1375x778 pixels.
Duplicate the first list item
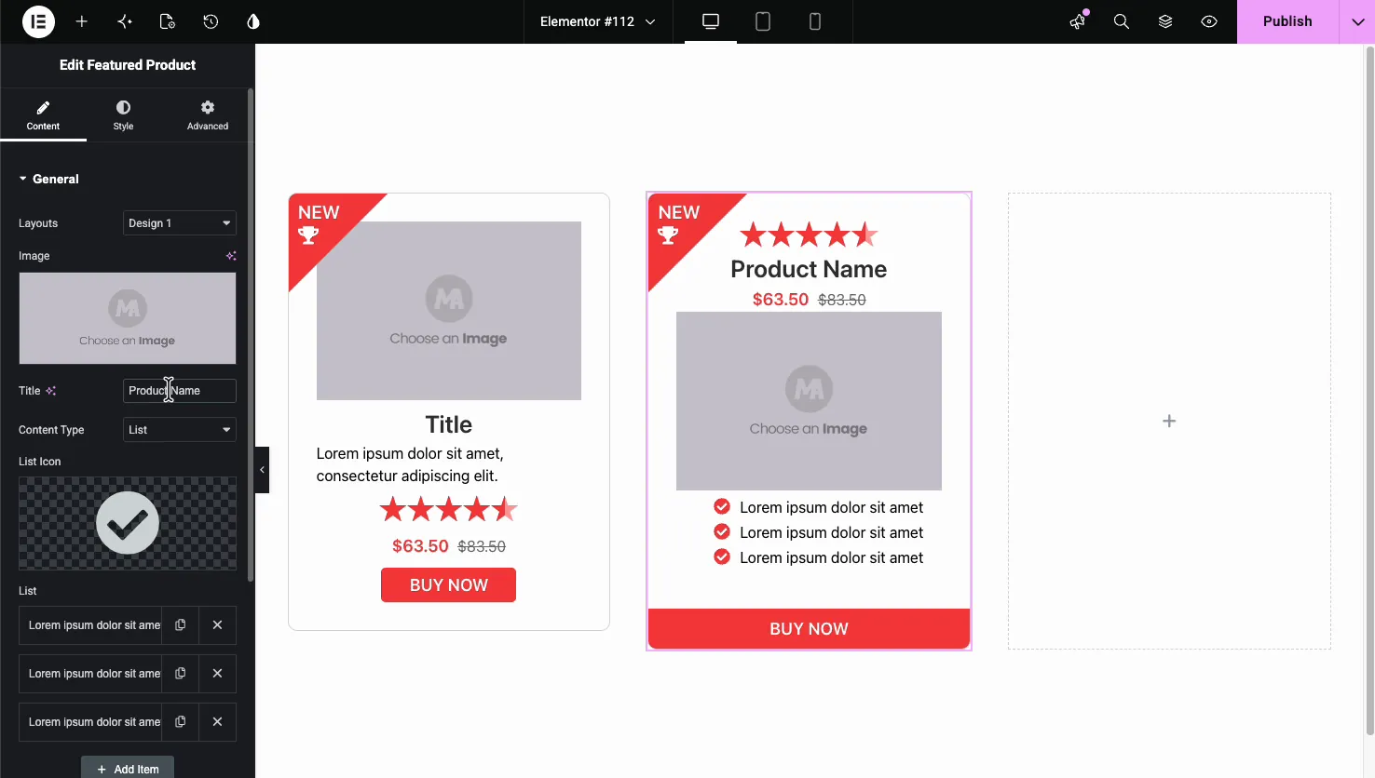coord(181,625)
